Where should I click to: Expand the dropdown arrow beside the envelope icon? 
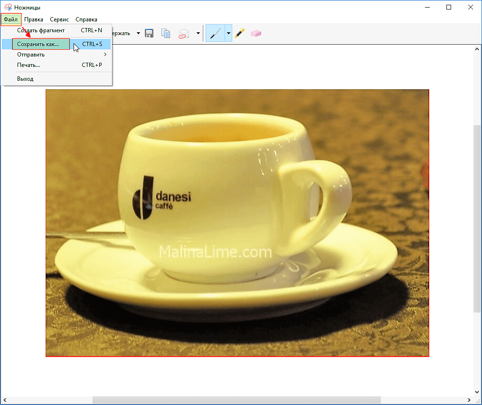[x=198, y=34]
